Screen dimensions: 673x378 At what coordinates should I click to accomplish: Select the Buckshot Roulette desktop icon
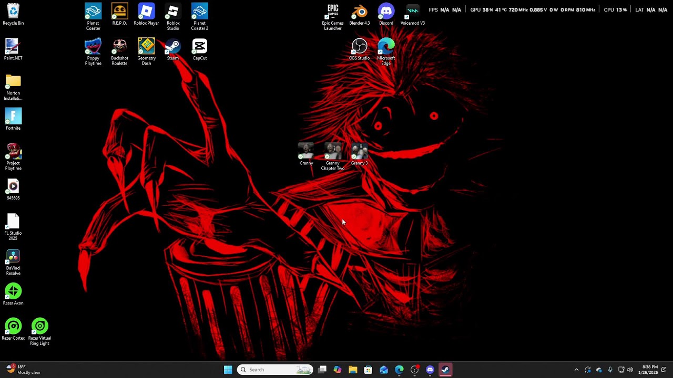coord(119,52)
